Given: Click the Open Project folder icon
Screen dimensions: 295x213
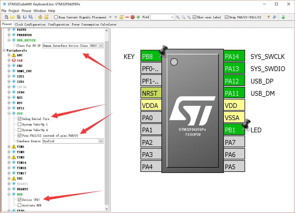Looking at the screenshot, I should 12,17.
